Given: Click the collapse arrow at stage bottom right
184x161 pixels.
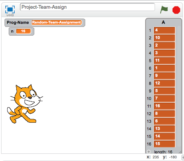Looking at the screenshot, I should 183,157.
